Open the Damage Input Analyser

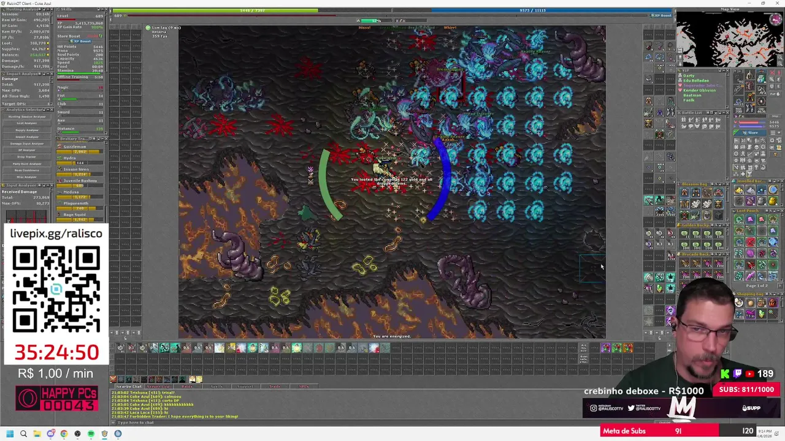[27, 143]
